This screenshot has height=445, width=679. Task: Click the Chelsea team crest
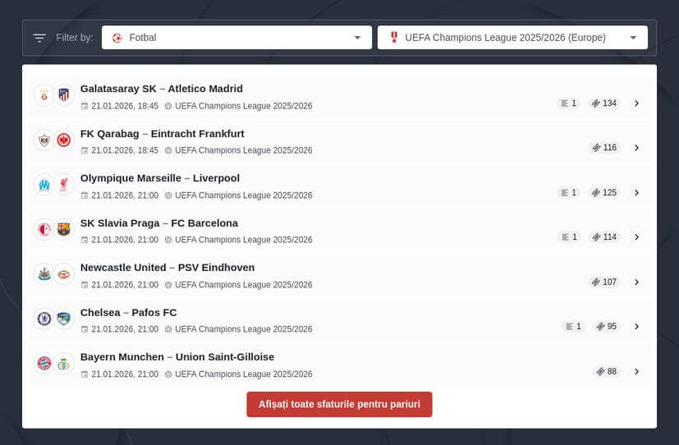click(44, 319)
